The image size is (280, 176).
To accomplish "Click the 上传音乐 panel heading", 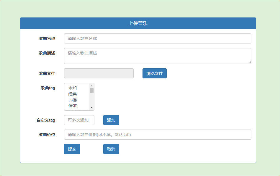I will 138,23.
